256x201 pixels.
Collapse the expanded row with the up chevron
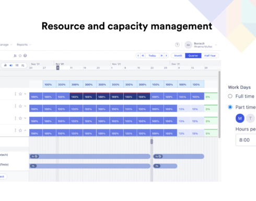click(25, 131)
